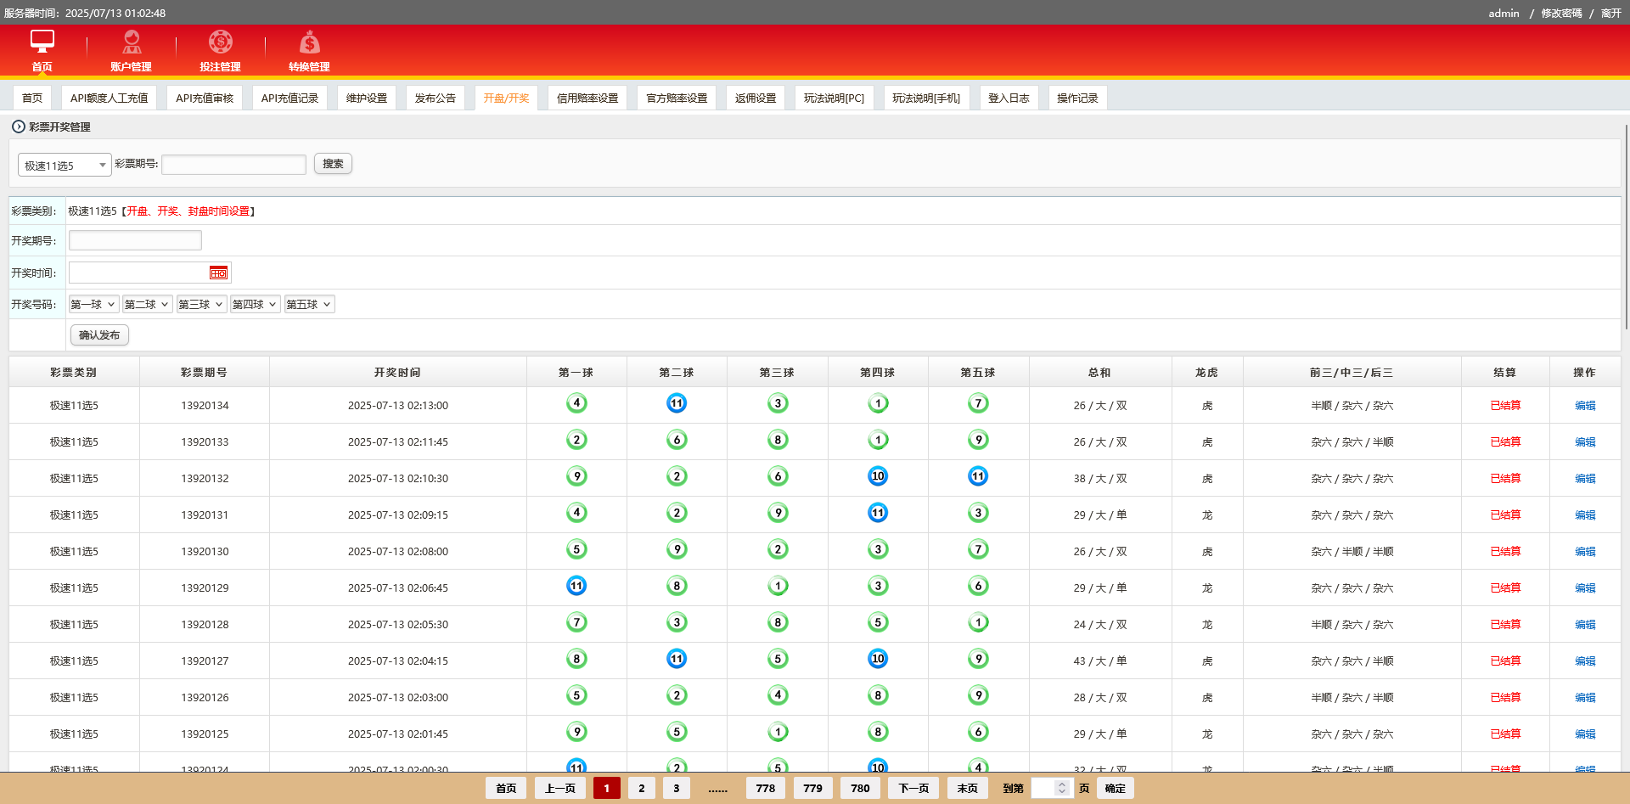Image resolution: width=1630 pixels, height=804 pixels.
Task: Click the page number stepper arrows
Action: tap(1061, 788)
